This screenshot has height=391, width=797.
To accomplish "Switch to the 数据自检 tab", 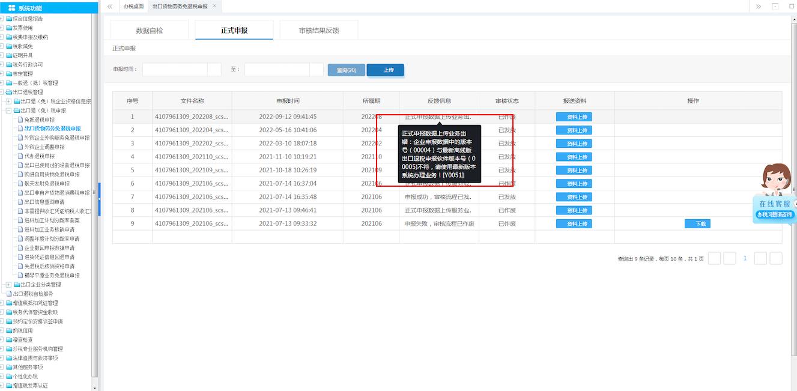I will (150, 30).
